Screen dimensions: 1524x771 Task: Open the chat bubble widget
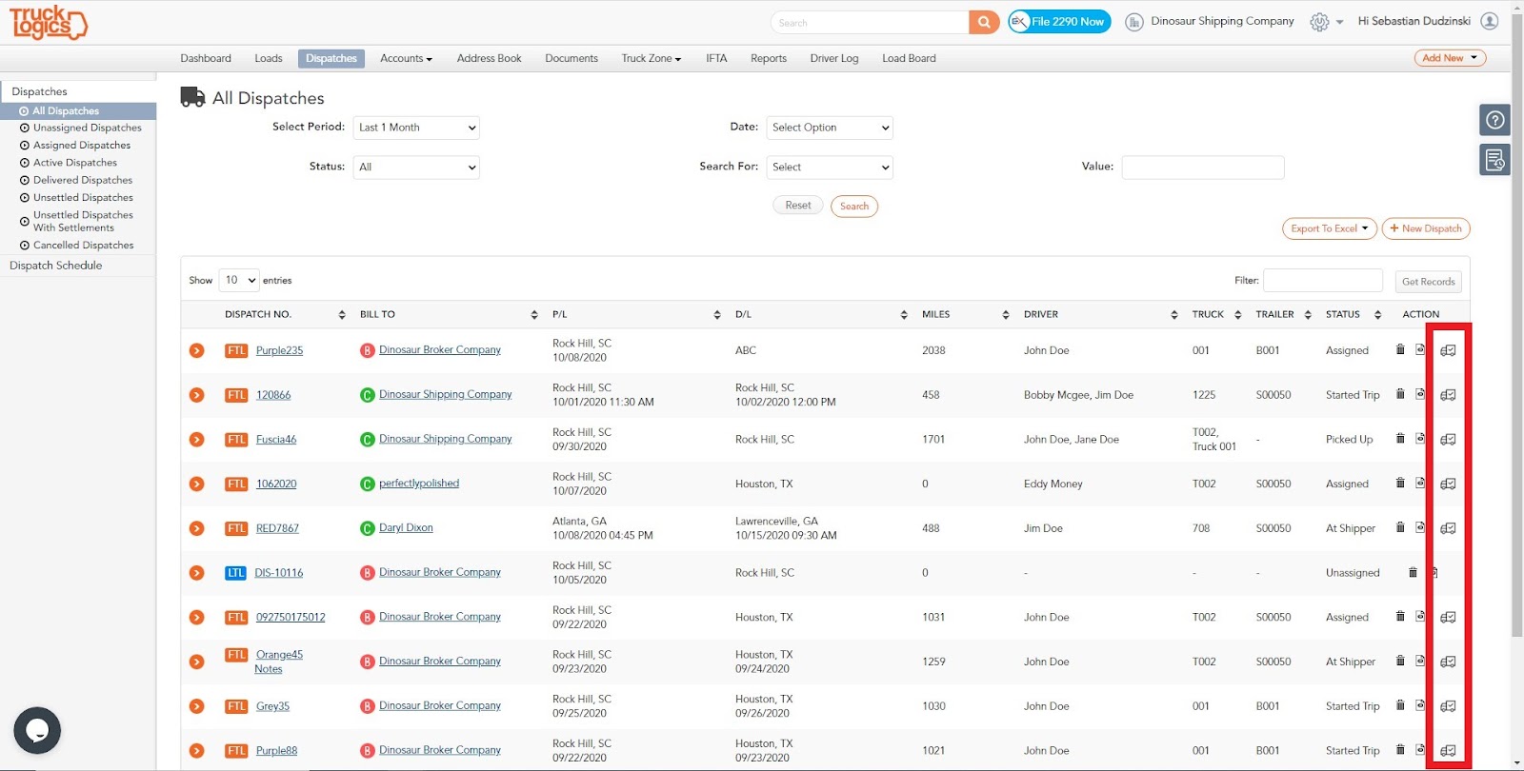[x=37, y=730]
